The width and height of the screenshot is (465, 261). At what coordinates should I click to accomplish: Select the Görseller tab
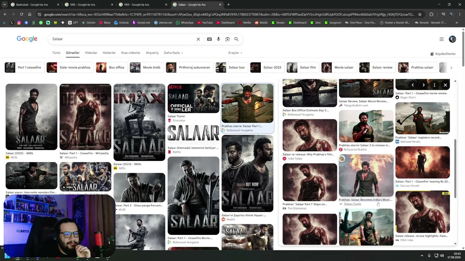pos(73,53)
